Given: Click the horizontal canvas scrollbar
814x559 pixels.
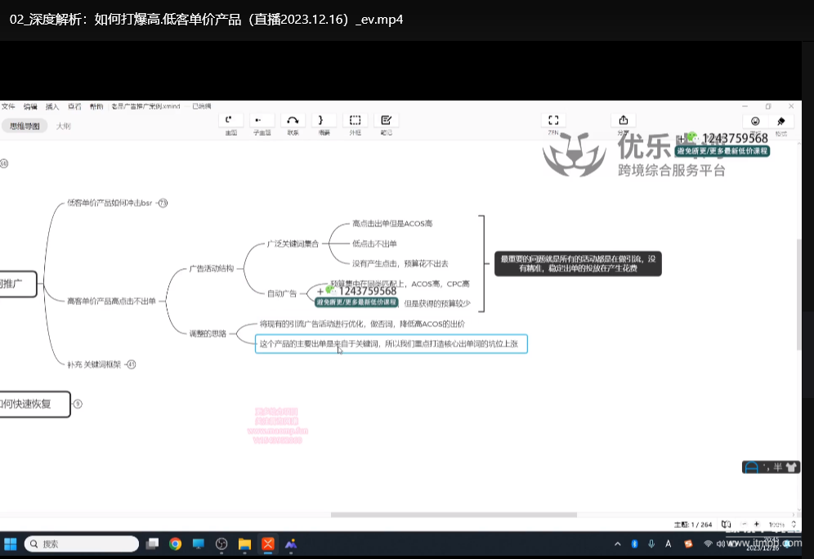Looking at the screenshot, I should (x=454, y=515).
